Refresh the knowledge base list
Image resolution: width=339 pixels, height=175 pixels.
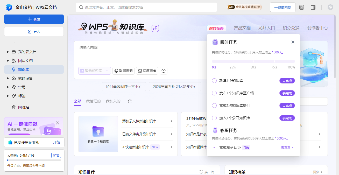tap(130, 101)
